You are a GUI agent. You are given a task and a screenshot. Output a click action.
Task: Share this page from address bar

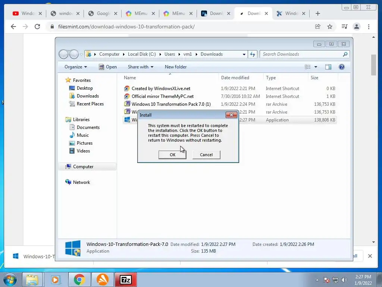click(x=318, y=27)
